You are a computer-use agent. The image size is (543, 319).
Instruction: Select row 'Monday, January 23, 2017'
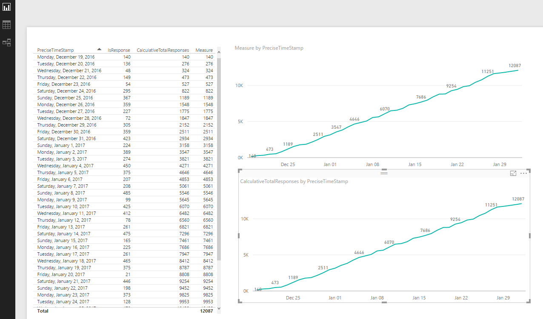(x=125, y=295)
